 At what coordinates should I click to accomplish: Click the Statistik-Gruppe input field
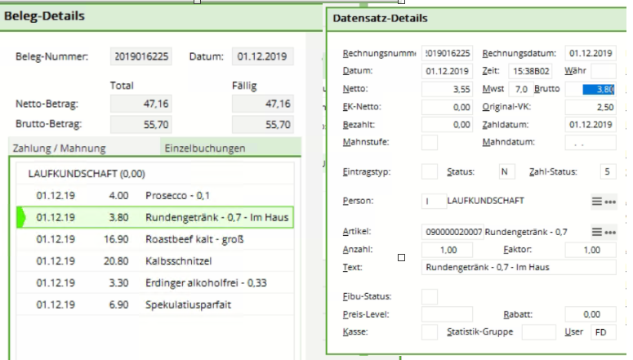coord(538,332)
